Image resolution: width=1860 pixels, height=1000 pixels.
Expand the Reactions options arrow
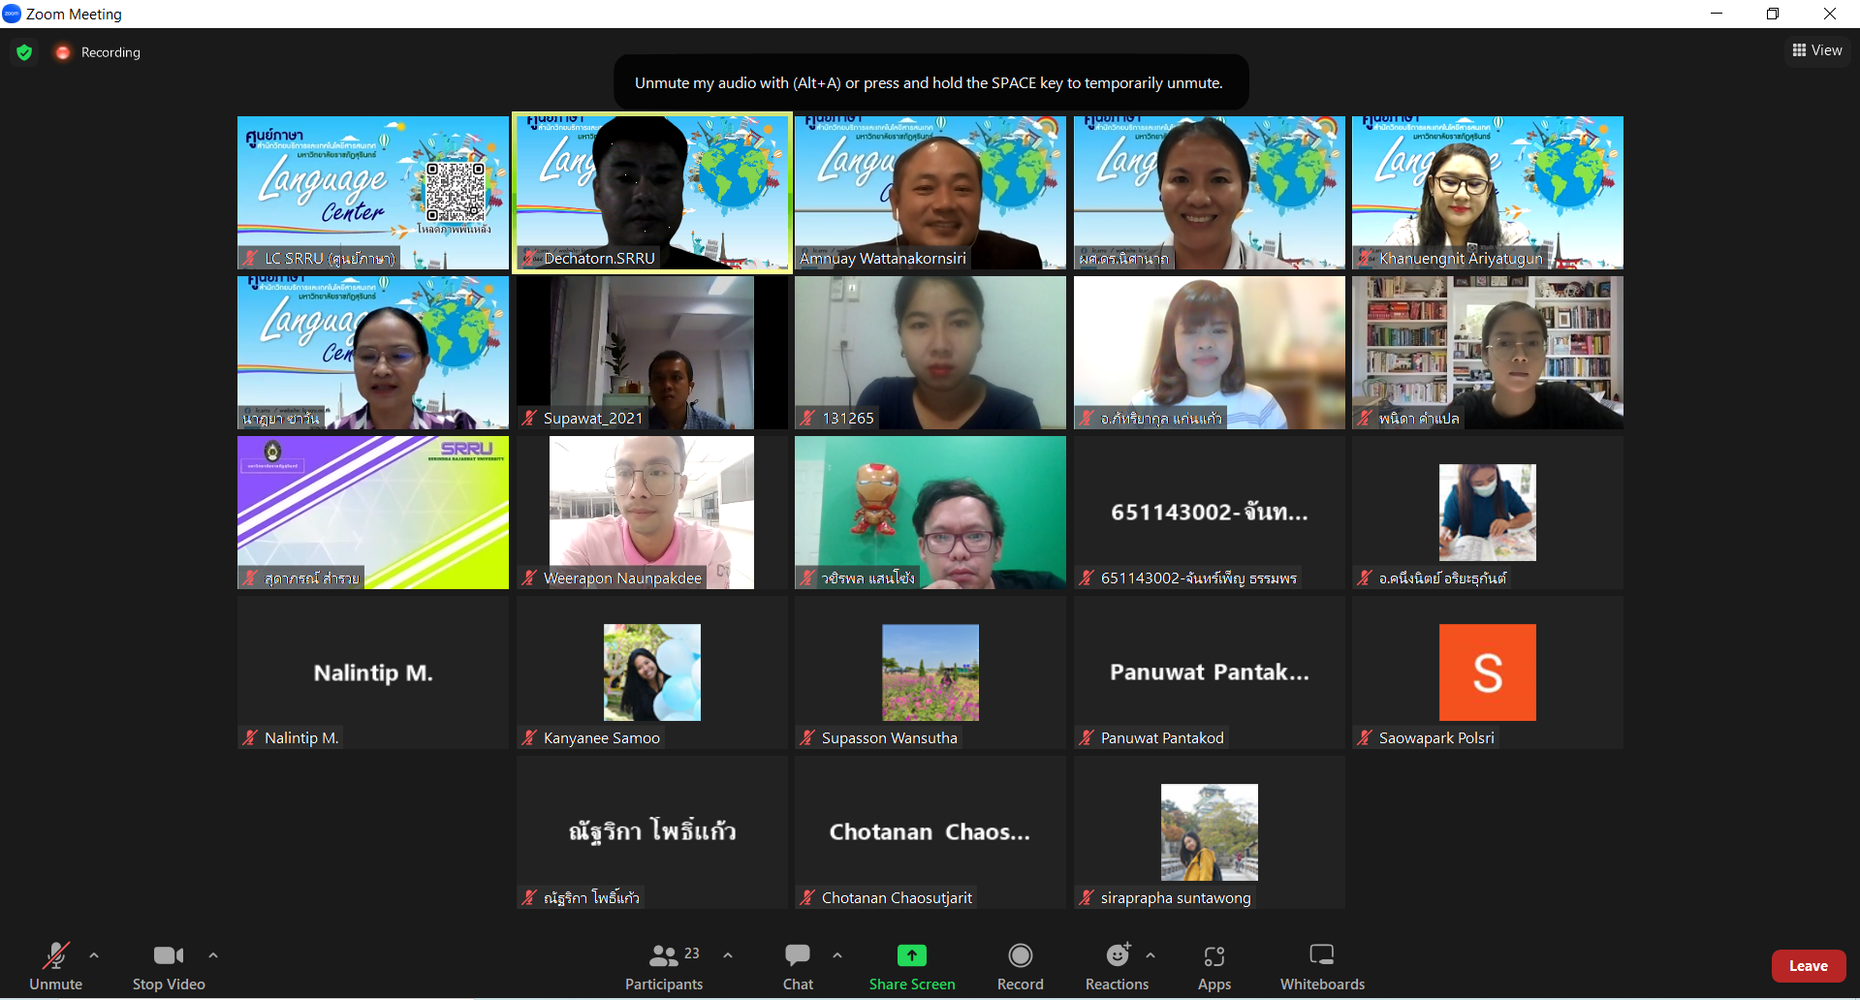coord(1151,955)
